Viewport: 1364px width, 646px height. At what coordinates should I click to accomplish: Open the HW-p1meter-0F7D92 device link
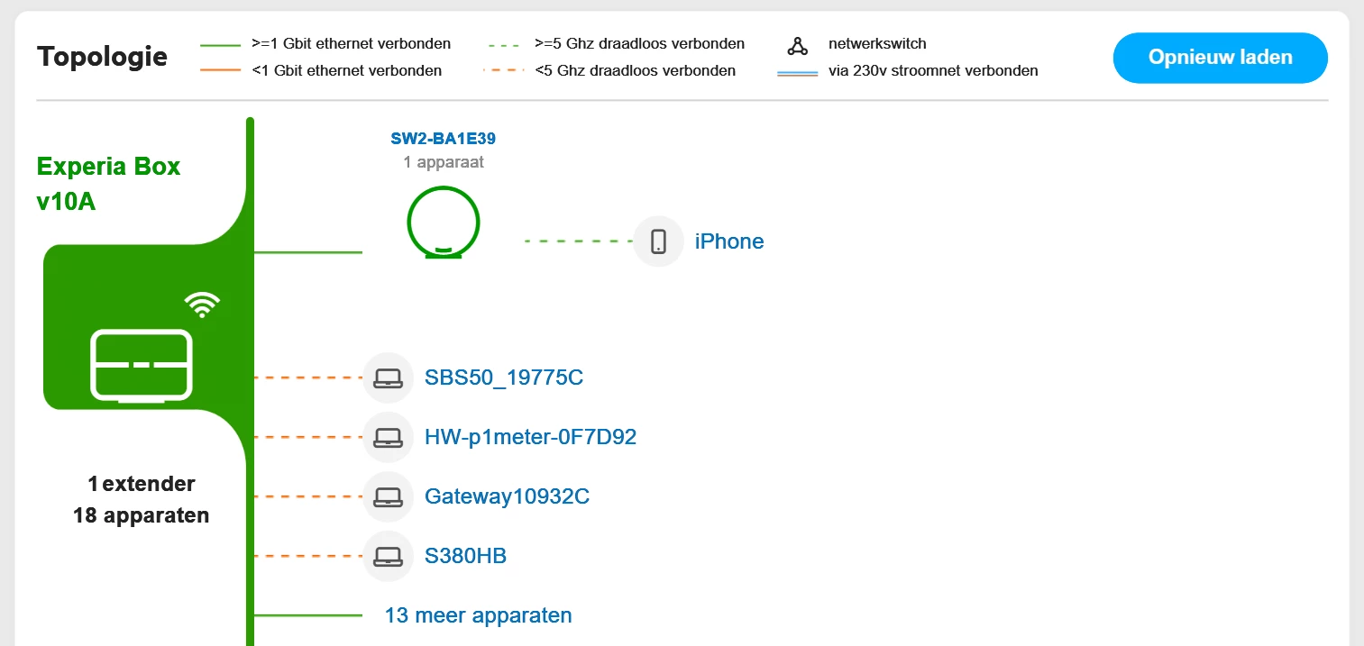pyautogui.click(x=530, y=437)
